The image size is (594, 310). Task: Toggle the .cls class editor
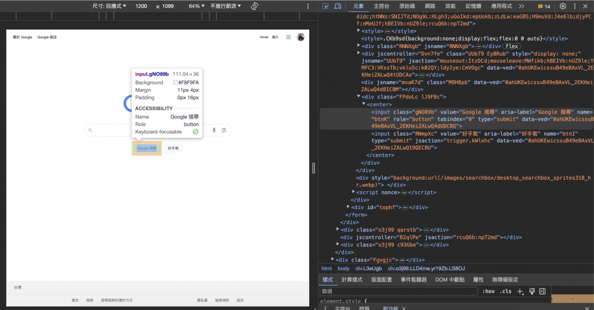point(505,291)
